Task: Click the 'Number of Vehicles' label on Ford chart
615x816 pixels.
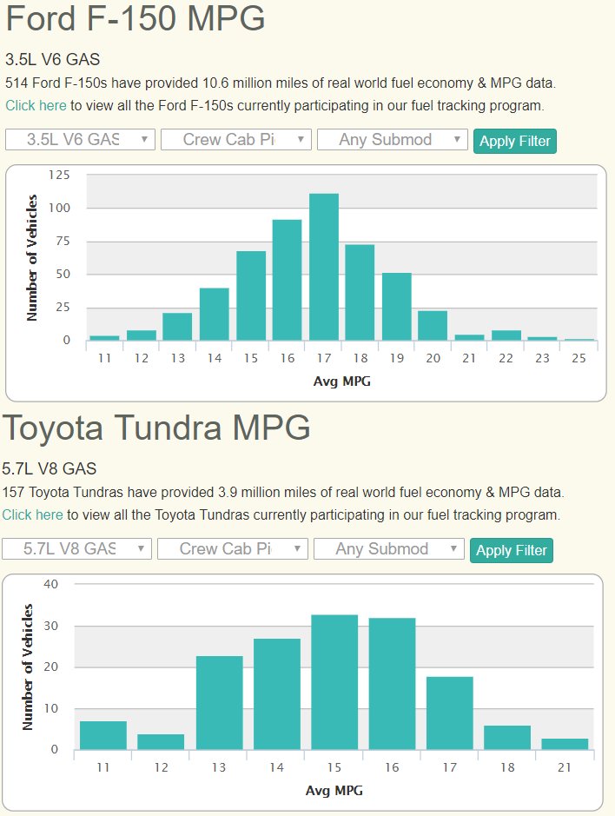Action: [32, 257]
